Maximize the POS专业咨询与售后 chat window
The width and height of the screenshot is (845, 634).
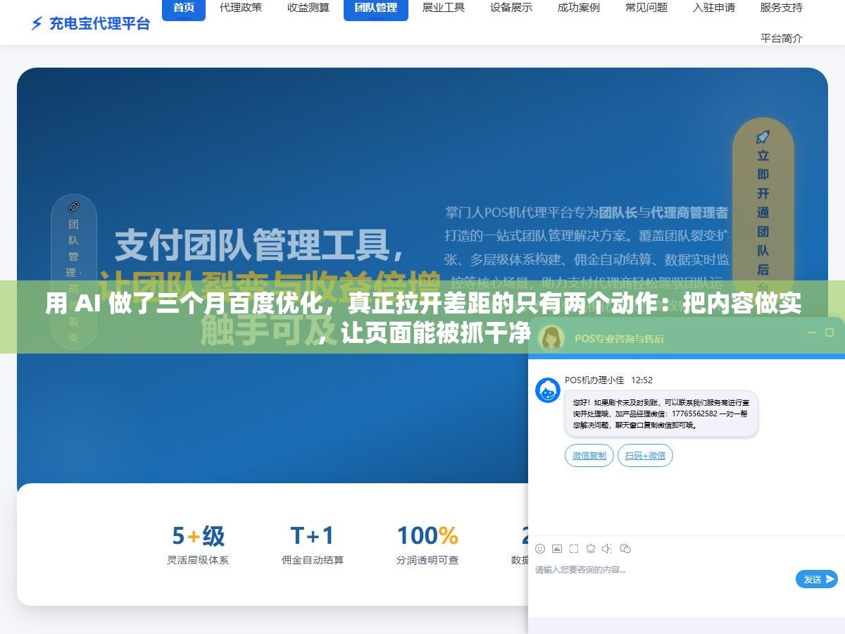(x=830, y=332)
